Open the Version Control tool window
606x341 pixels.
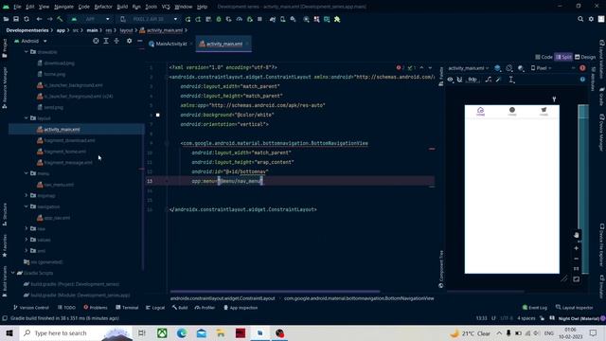31,308
